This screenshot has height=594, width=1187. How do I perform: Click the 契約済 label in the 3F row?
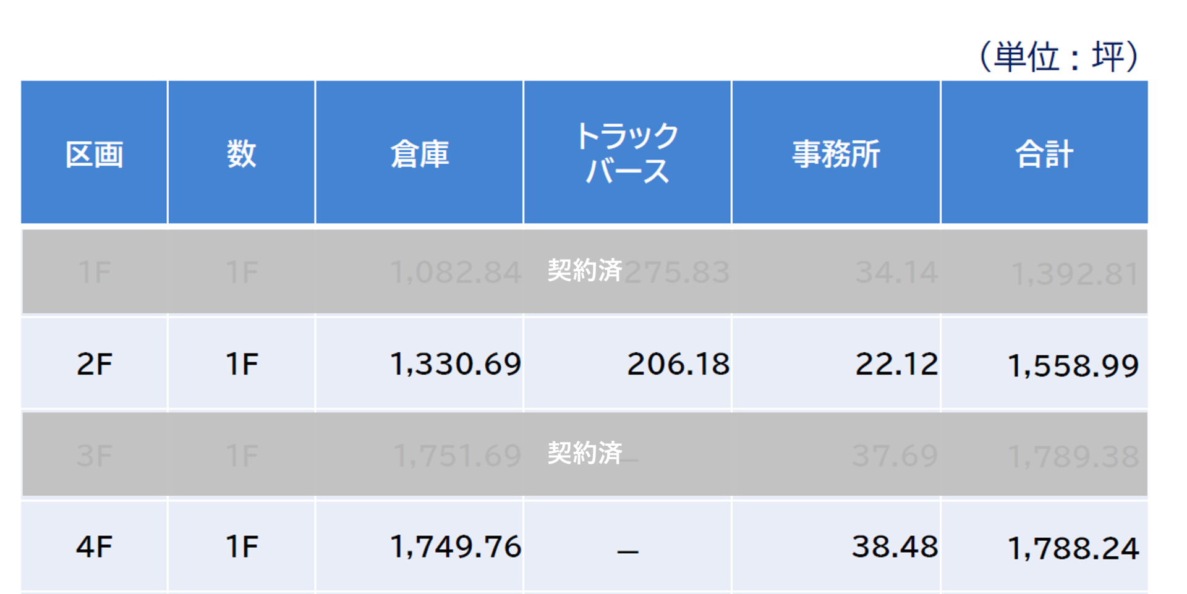click(x=584, y=453)
